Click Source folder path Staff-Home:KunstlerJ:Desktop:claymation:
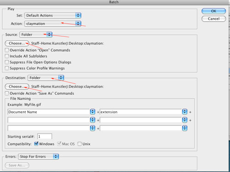230x172 pixels. (x=68, y=43)
